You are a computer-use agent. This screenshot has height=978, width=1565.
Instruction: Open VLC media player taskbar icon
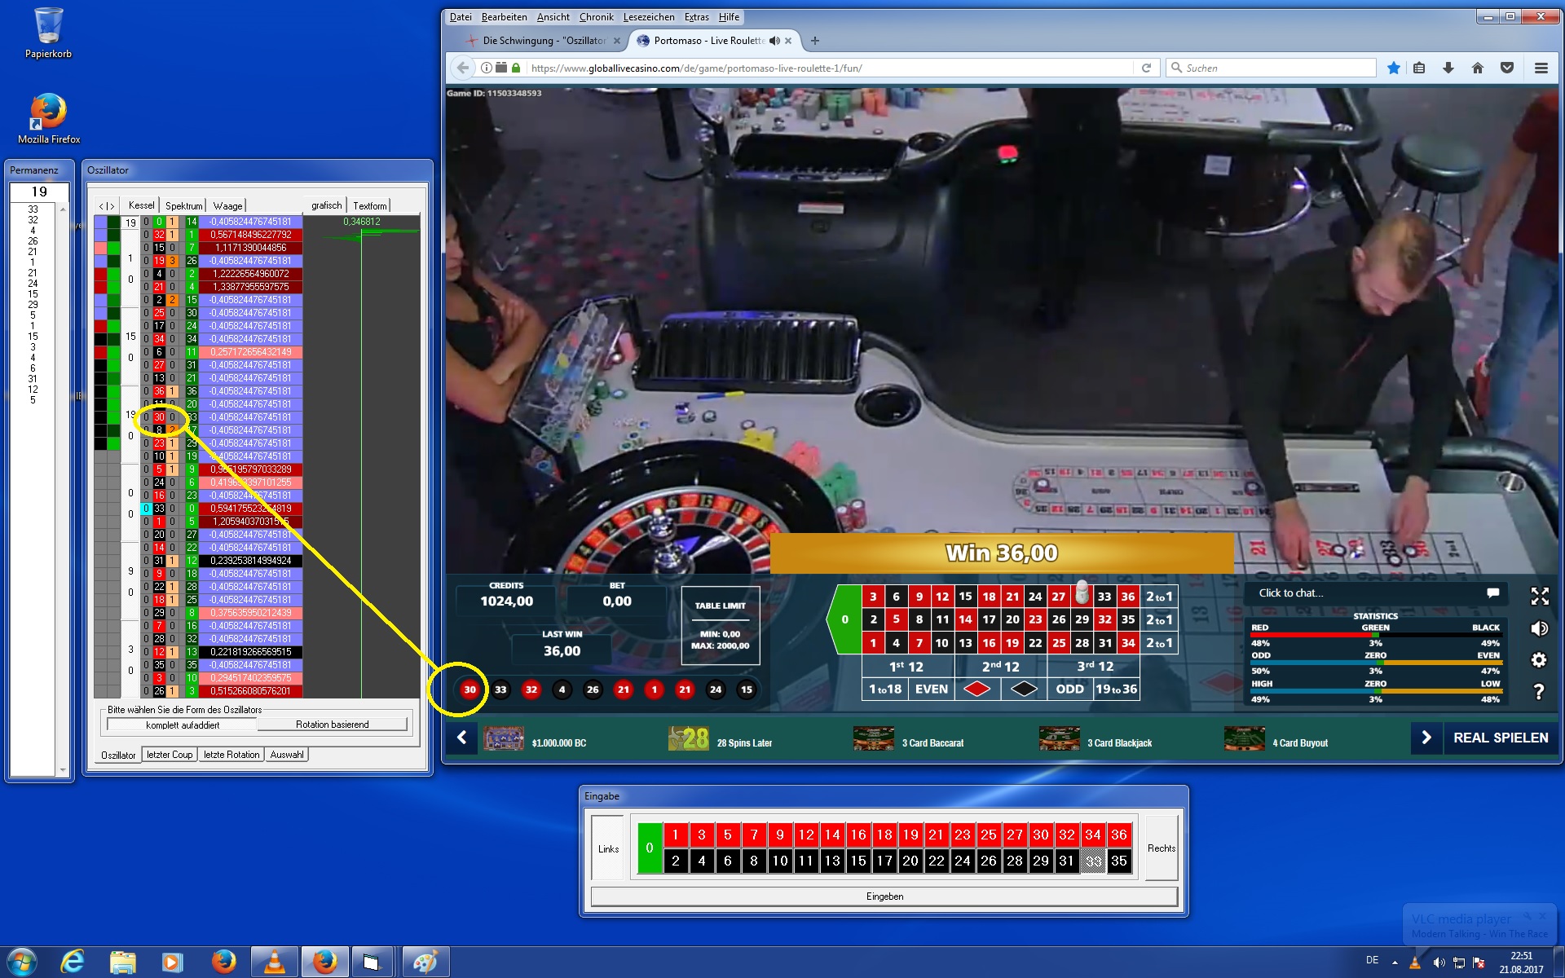pyautogui.click(x=275, y=963)
